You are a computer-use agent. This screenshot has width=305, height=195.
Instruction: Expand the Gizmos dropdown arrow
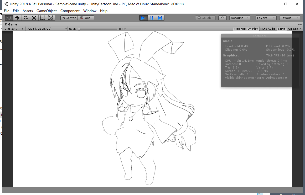point(300,29)
